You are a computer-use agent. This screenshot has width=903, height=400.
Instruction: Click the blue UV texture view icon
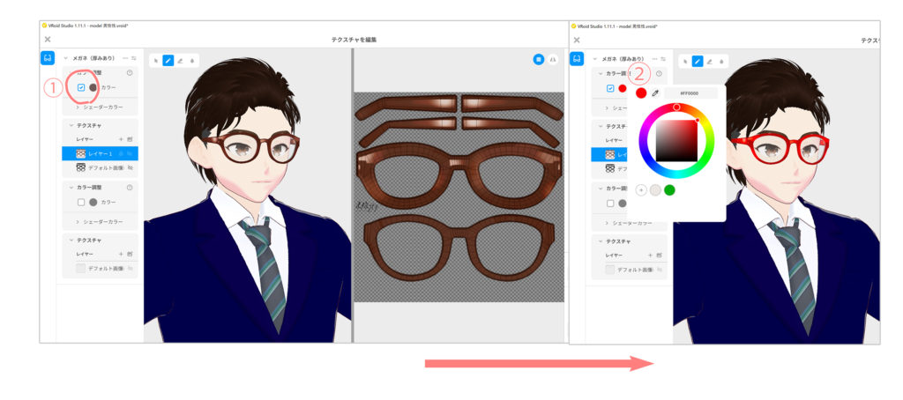click(x=538, y=59)
